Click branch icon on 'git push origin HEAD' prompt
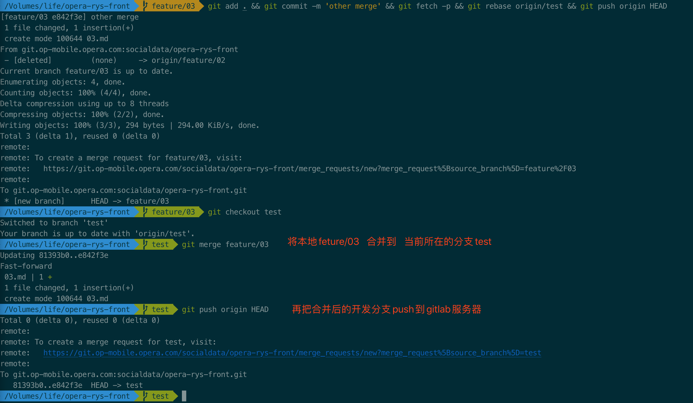 (145, 310)
